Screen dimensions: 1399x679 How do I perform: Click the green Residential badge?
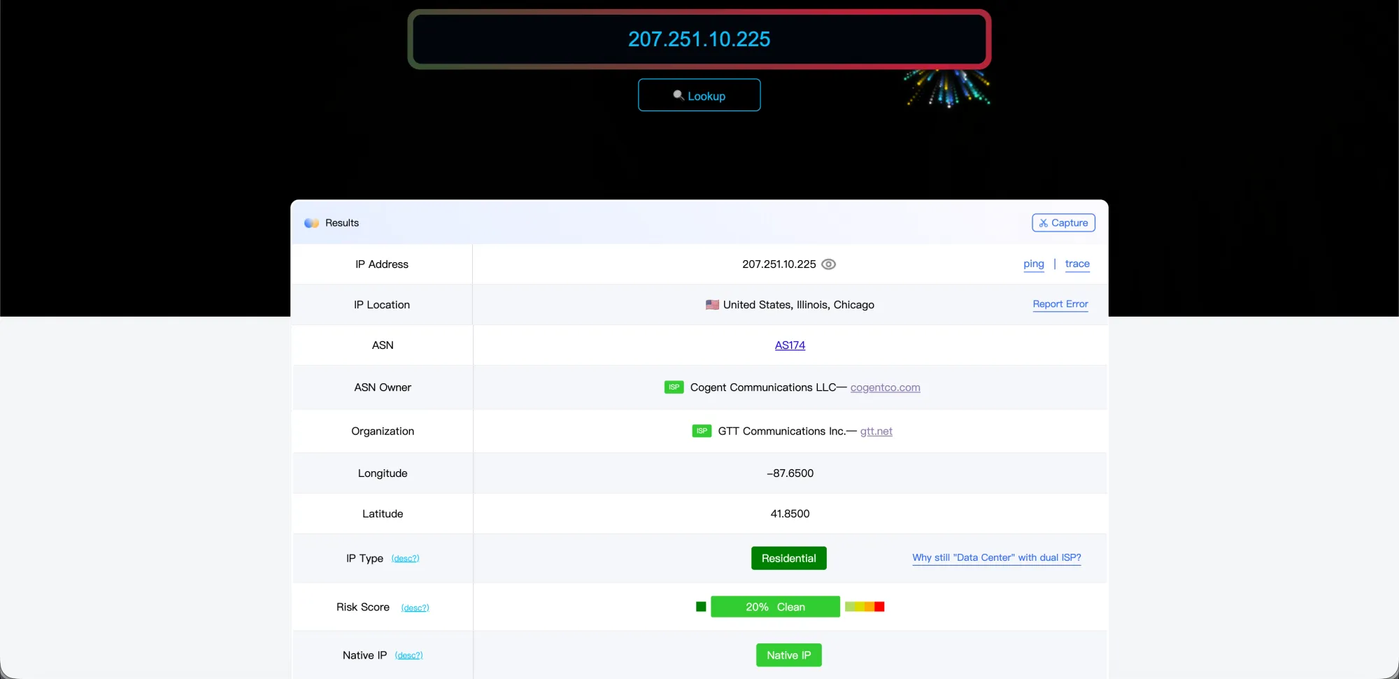[x=788, y=558]
